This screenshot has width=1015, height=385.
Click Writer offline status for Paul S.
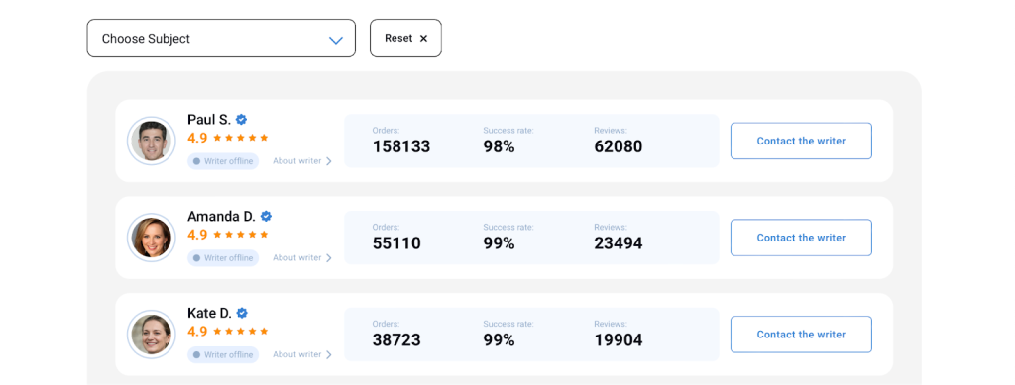pos(223,161)
